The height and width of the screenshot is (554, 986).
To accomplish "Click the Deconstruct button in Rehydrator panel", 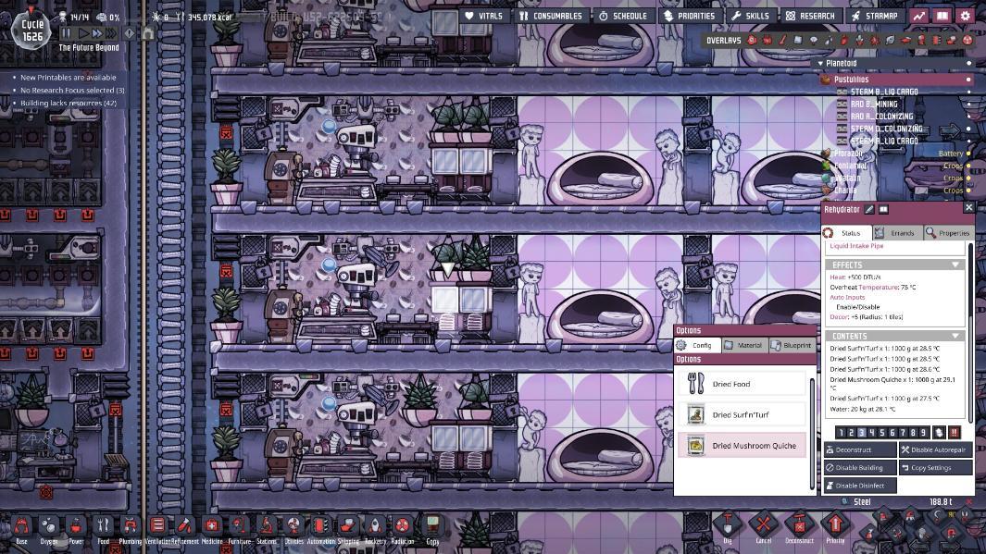I will pyautogui.click(x=860, y=449).
